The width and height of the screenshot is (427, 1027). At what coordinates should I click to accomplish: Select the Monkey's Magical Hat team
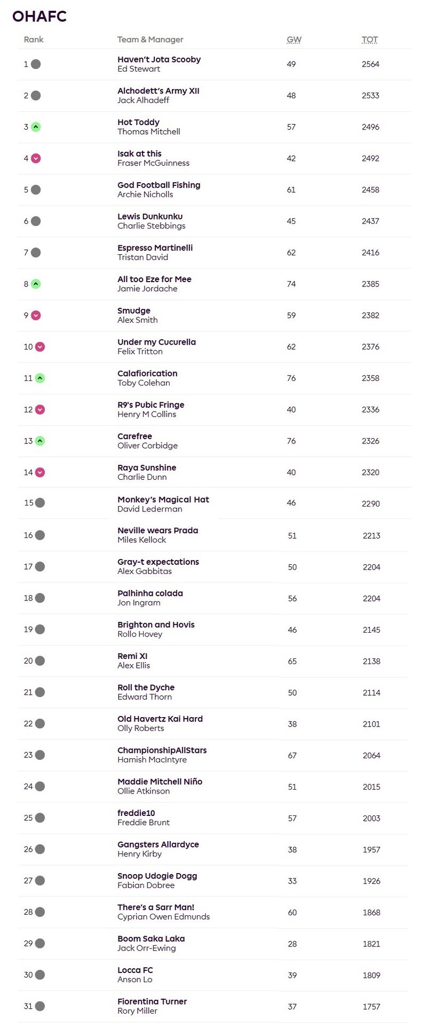[163, 500]
